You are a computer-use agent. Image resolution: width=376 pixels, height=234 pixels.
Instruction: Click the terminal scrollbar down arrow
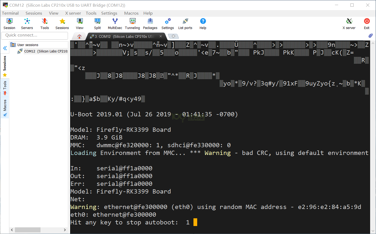click(x=373, y=231)
